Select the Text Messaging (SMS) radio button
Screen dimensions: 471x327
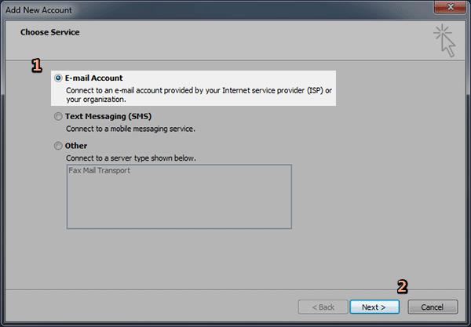coord(58,116)
